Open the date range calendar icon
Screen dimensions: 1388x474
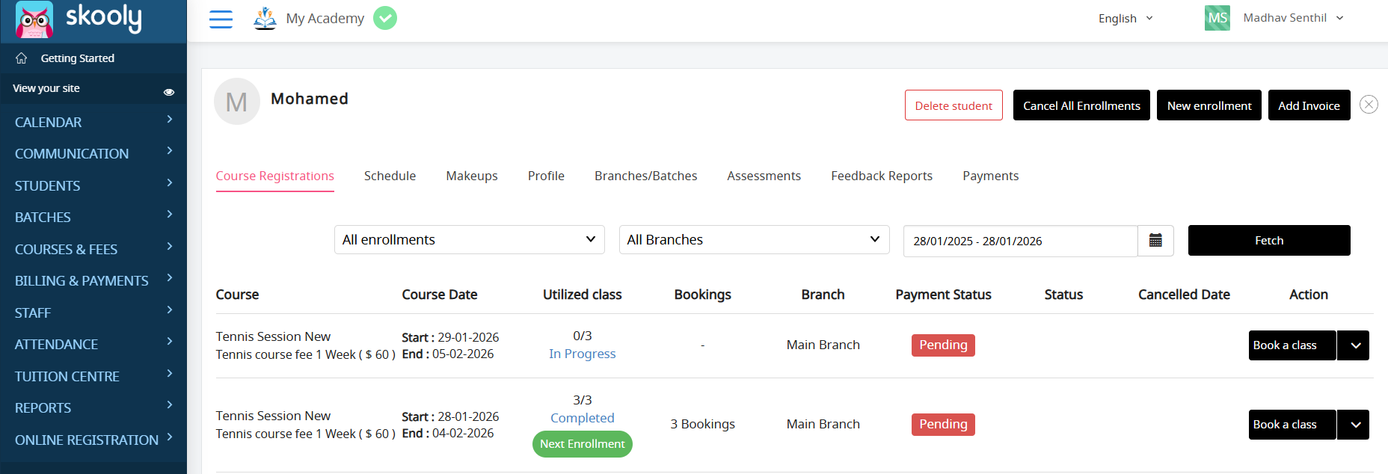[1155, 241]
